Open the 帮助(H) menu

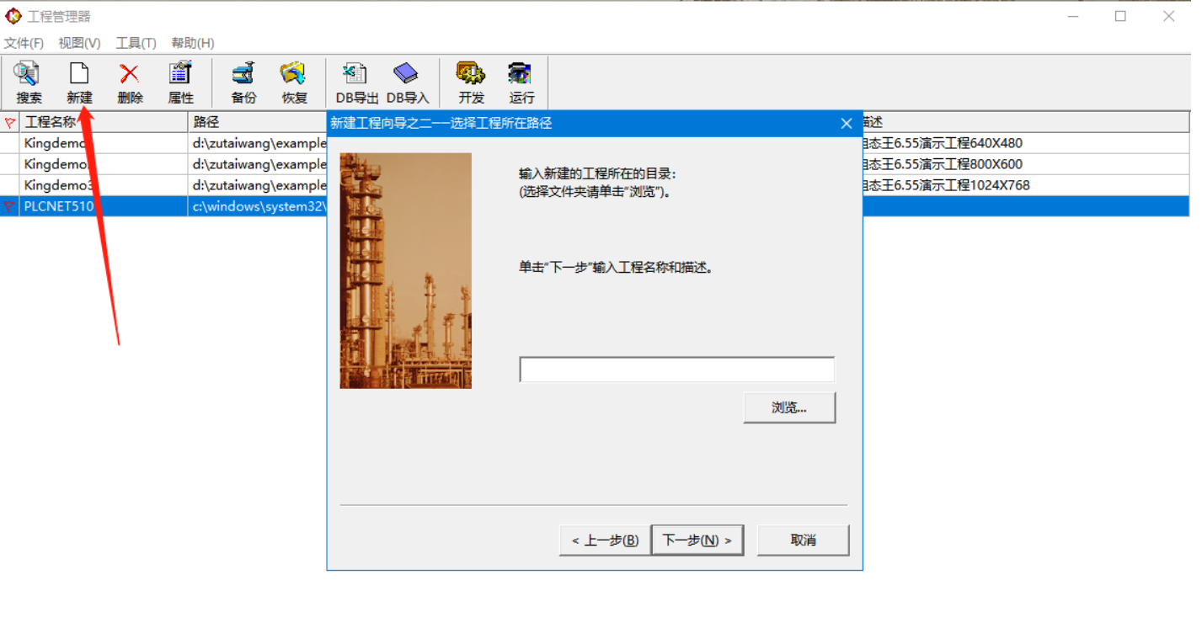pyautogui.click(x=192, y=43)
